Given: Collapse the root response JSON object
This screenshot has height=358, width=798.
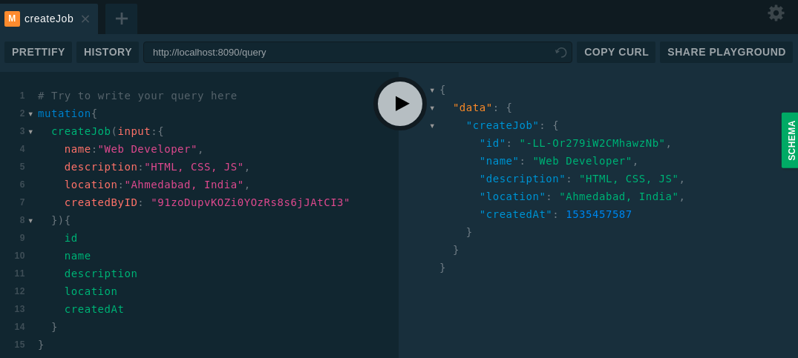Looking at the screenshot, I should click(x=432, y=90).
